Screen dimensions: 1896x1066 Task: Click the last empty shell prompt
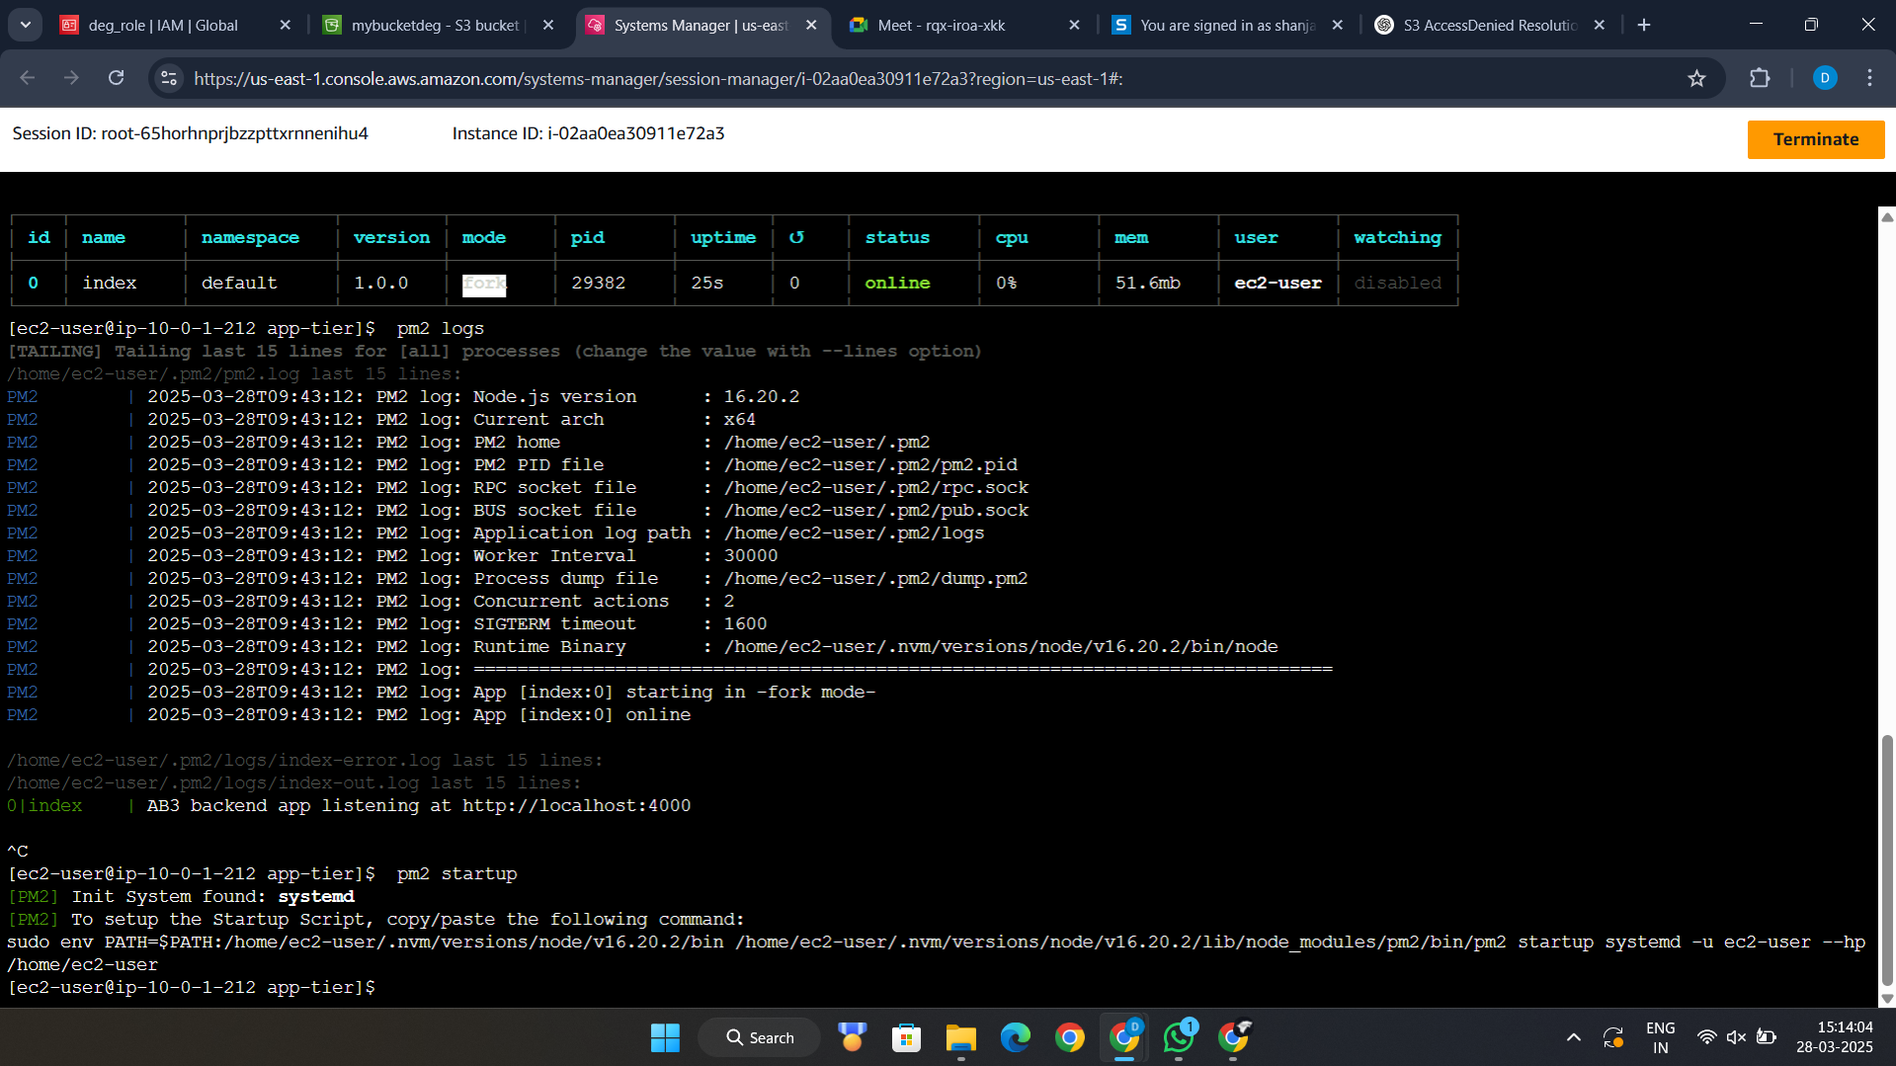[x=192, y=987]
